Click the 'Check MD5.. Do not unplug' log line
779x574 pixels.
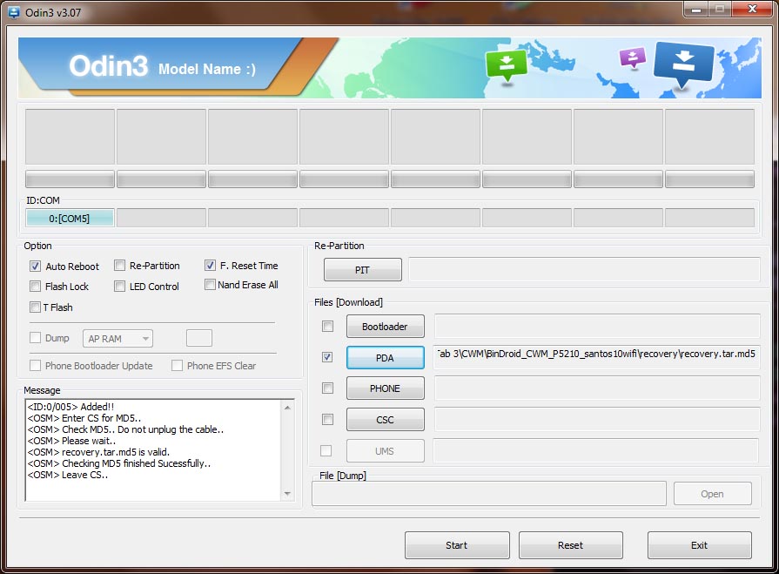click(125, 429)
